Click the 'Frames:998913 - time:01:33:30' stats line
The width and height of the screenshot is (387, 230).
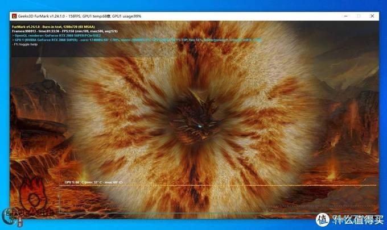tap(65, 31)
